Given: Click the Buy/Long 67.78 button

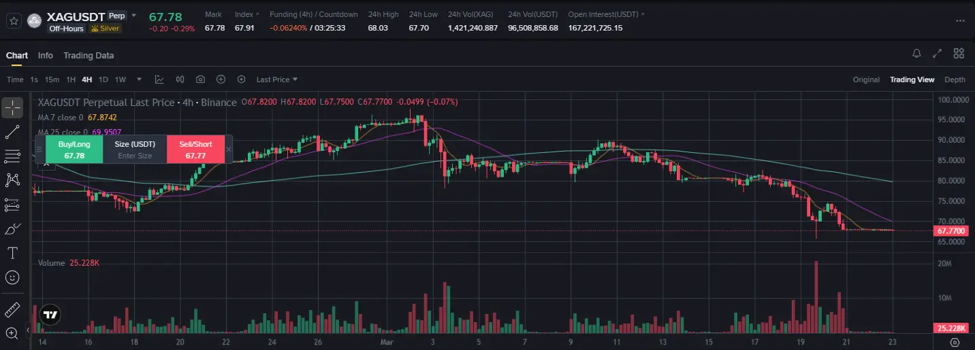Looking at the screenshot, I should pos(74,150).
